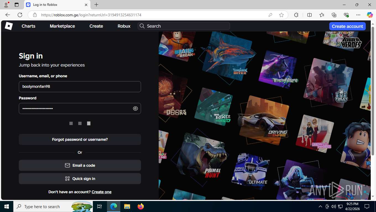Open the Copilot icon
Screen dimensions: 376x212
click(370, 15)
